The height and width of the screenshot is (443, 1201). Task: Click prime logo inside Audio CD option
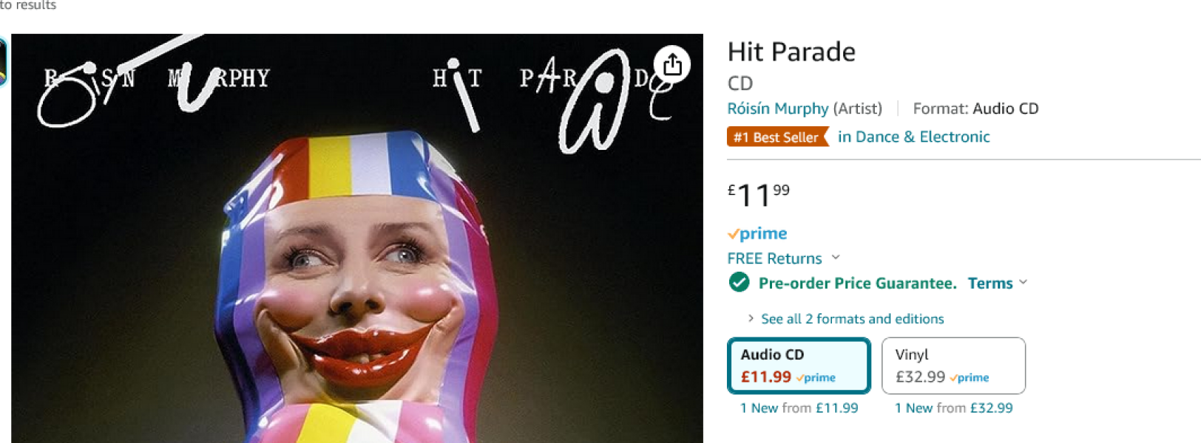[x=816, y=377]
